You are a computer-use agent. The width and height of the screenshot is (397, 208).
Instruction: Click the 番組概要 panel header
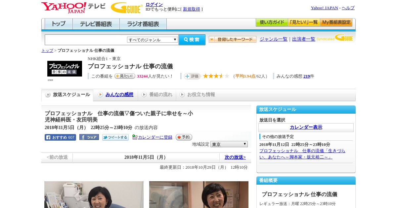point(306,181)
